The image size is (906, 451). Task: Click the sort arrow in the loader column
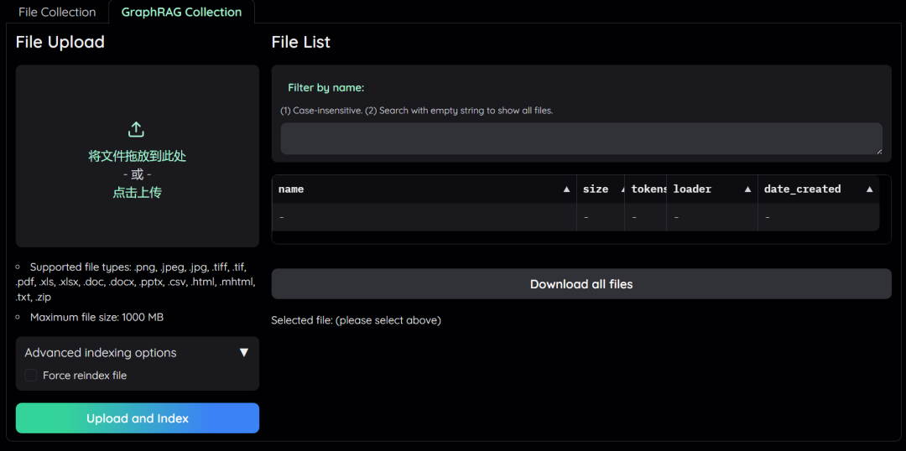(747, 189)
